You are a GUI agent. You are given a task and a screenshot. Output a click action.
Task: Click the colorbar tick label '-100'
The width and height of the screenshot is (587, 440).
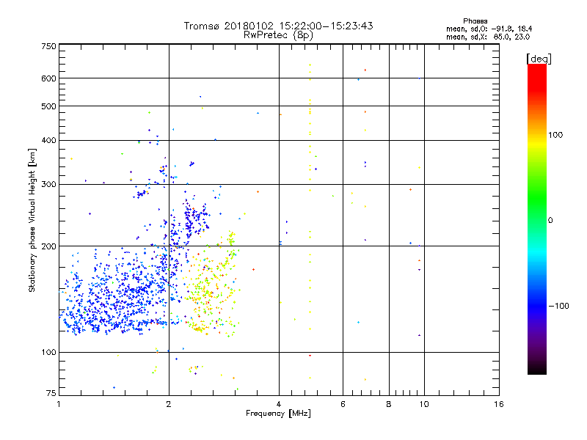pos(558,306)
